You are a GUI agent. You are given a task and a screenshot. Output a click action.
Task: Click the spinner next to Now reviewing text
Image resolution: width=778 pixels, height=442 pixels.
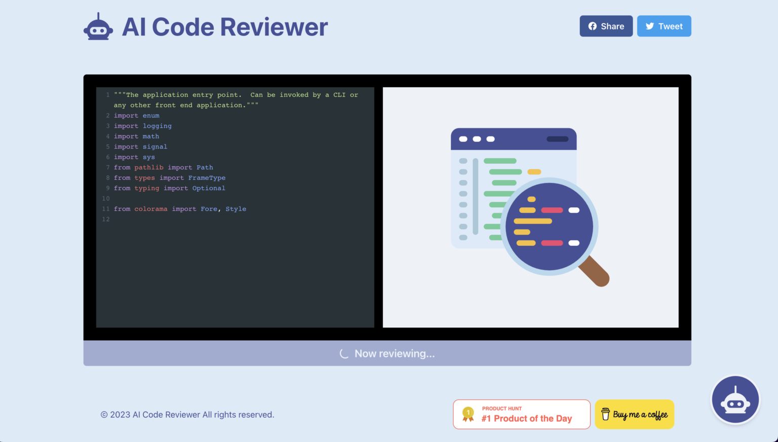tap(344, 353)
